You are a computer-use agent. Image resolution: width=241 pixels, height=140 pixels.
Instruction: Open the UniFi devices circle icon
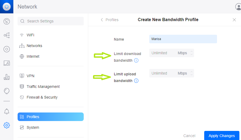tap(7, 49)
